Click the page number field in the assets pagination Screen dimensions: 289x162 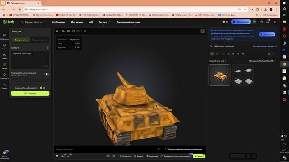pos(238,156)
